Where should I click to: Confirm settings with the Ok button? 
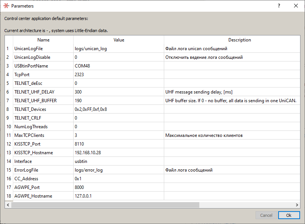click(289, 215)
